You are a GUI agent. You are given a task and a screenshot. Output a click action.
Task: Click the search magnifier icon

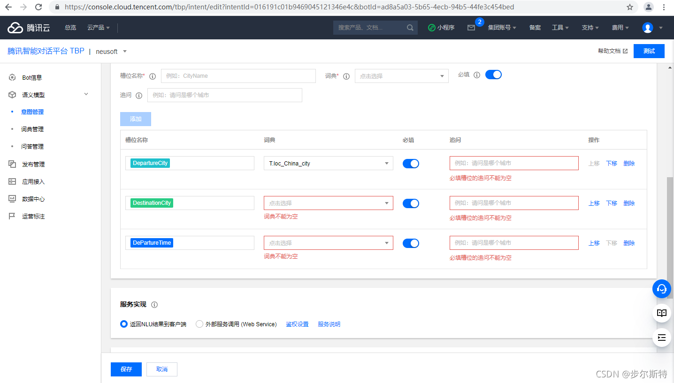point(410,28)
